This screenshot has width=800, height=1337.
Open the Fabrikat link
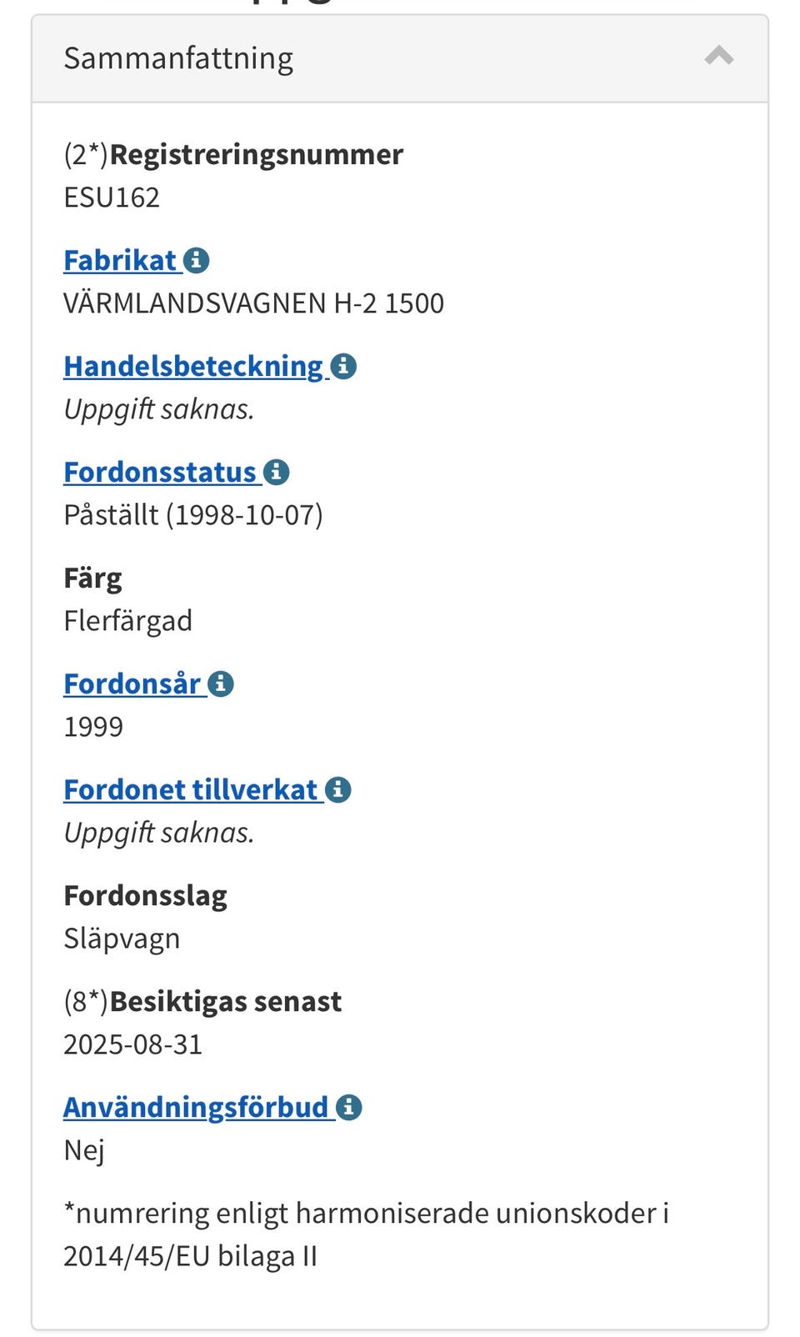[120, 260]
